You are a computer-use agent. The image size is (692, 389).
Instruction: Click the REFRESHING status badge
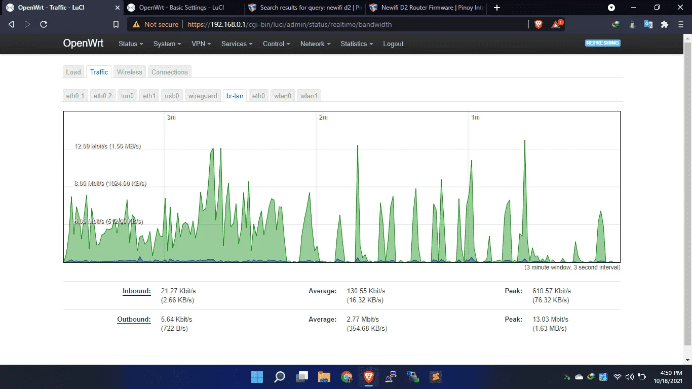pos(603,43)
